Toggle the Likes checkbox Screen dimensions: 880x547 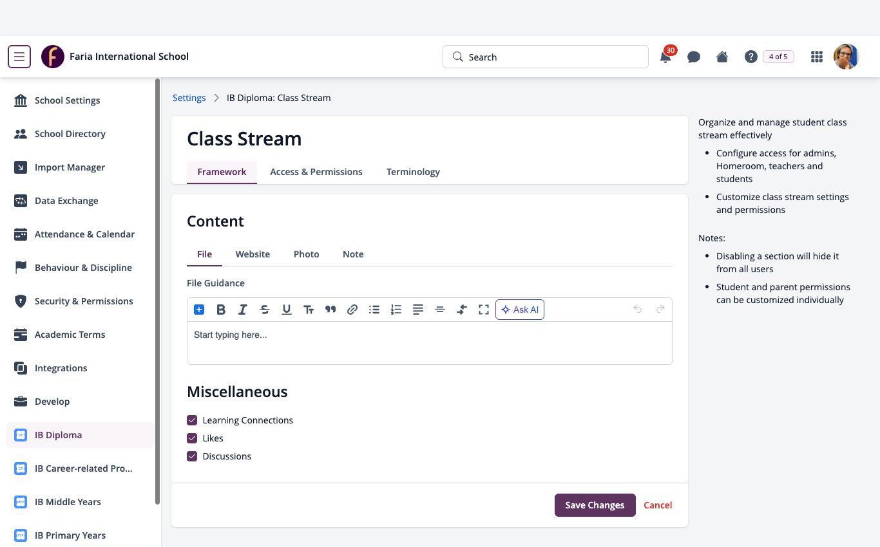[192, 438]
